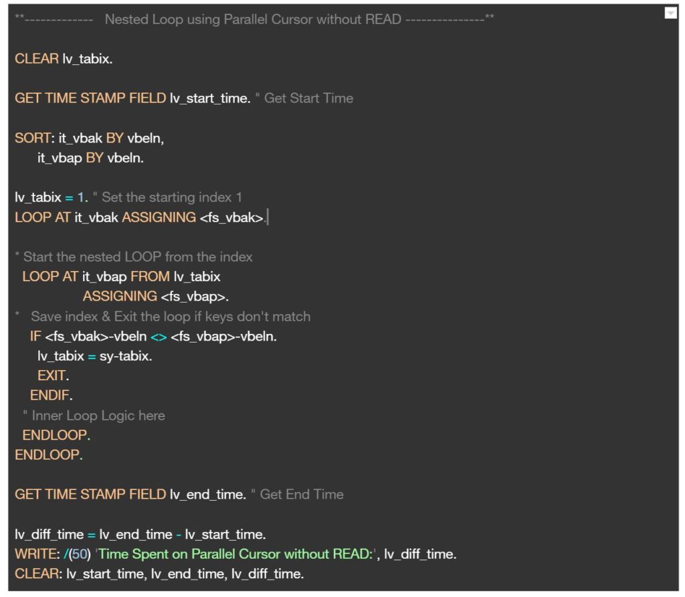Click the 'Get Start Time' comment
The width and height of the screenshot is (685, 597).
(308, 98)
